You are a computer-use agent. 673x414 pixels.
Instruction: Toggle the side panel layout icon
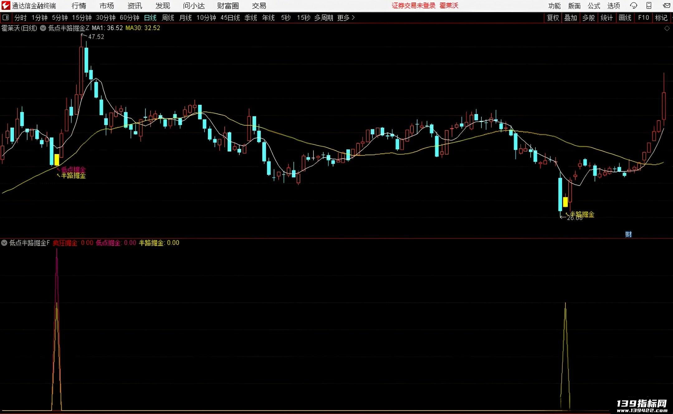6,18
